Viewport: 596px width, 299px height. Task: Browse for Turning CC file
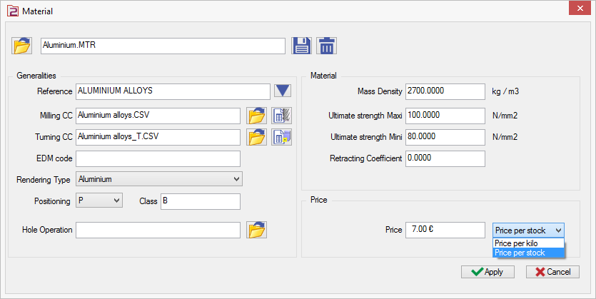(256, 137)
